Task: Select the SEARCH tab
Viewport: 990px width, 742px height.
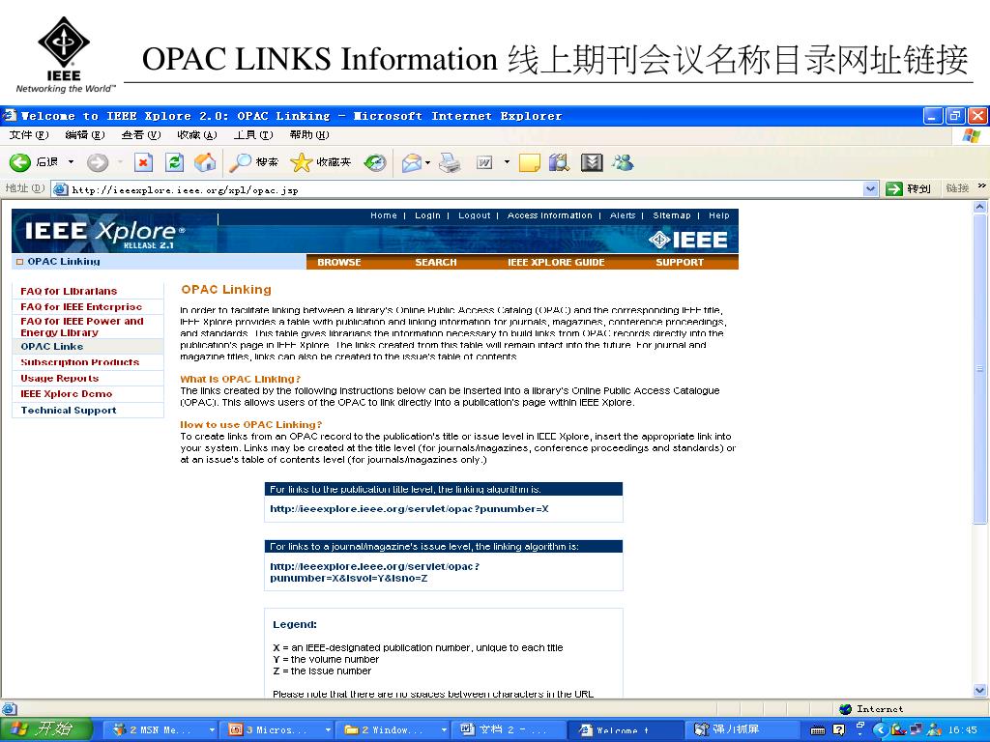Action: pyautogui.click(x=436, y=262)
